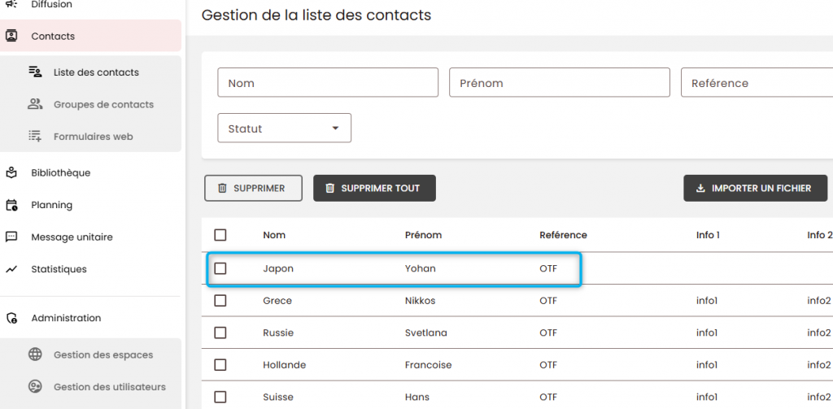This screenshot has width=833, height=409.
Task: Click the Grece name cell
Action: pos(277,301)
